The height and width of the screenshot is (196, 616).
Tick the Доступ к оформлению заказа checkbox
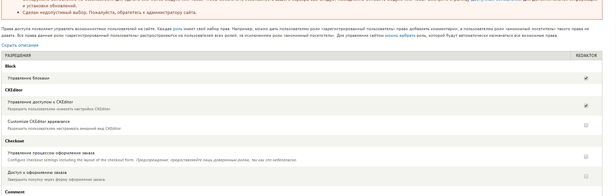point(586,176)
